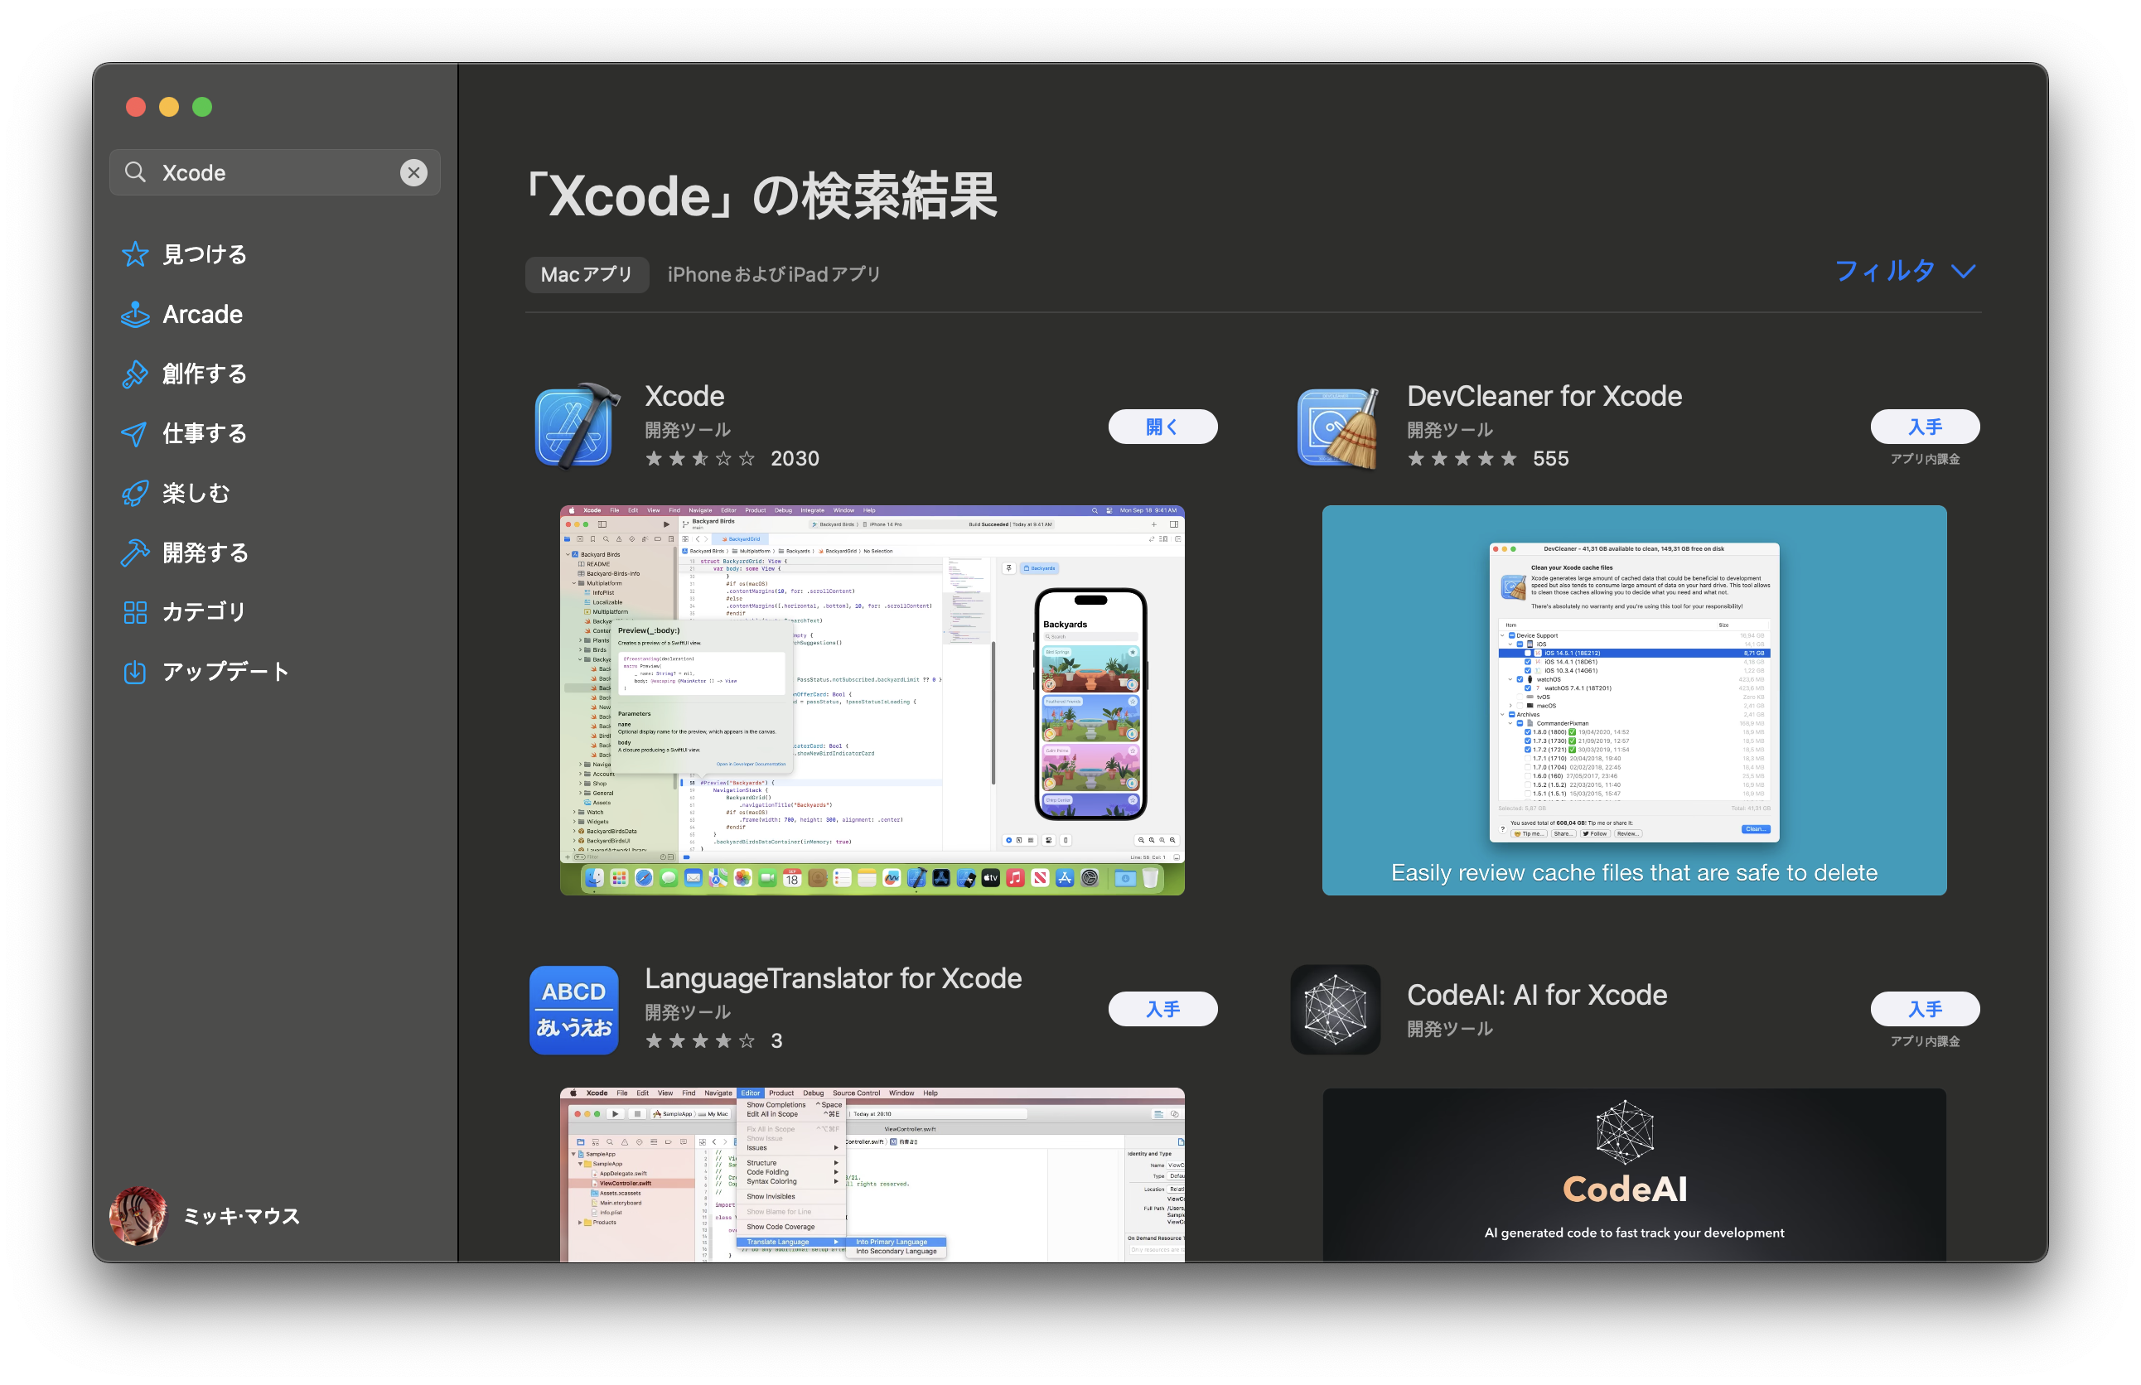Expand the フィルタ dropdown
Screen dimensions: 2141x1385
(1906, 271)
